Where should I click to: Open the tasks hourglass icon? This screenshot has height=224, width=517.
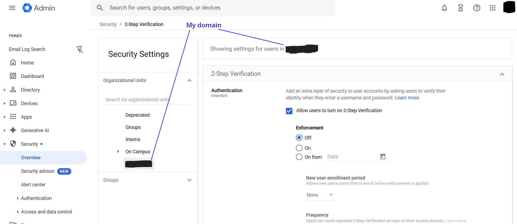(460, 8)
